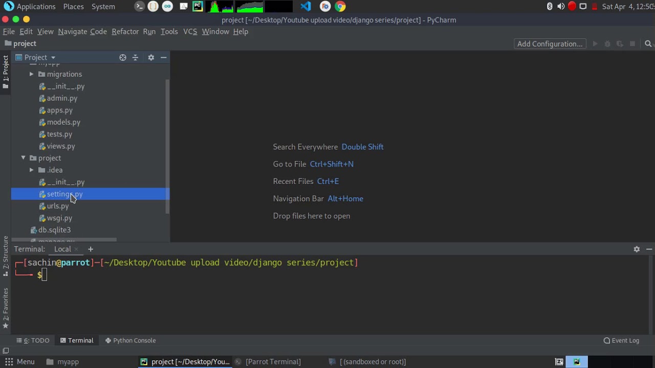This screenshot has width=655, height=368.
Task: Click Project panel vertical scrollbar
Action: (167, 147)
